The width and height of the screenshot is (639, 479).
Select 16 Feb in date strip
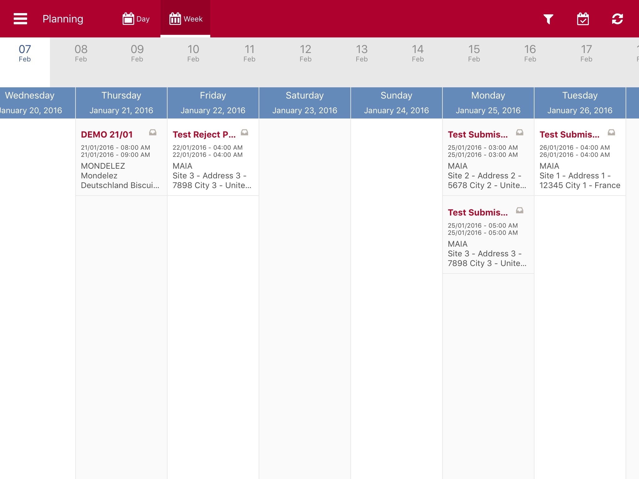click(x=530, y=53)
